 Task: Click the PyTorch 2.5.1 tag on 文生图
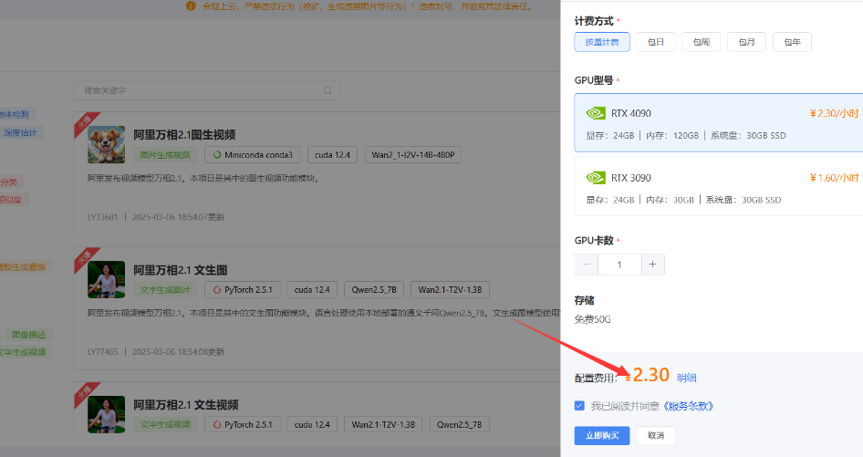[x=243, y=290]
